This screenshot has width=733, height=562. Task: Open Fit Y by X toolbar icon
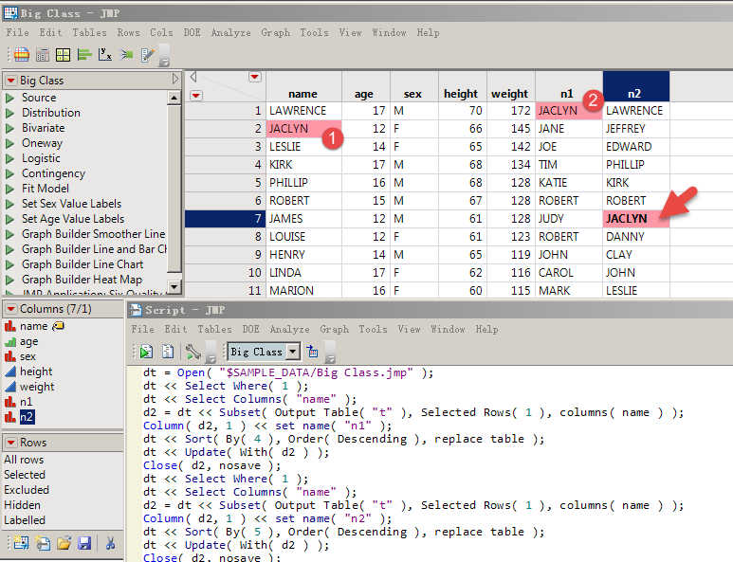[x=105, y=55]
